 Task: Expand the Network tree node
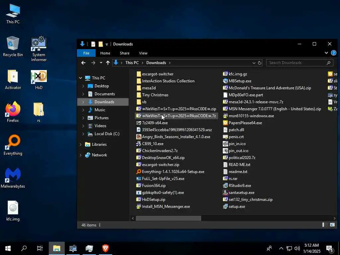[x=81, y=155]
